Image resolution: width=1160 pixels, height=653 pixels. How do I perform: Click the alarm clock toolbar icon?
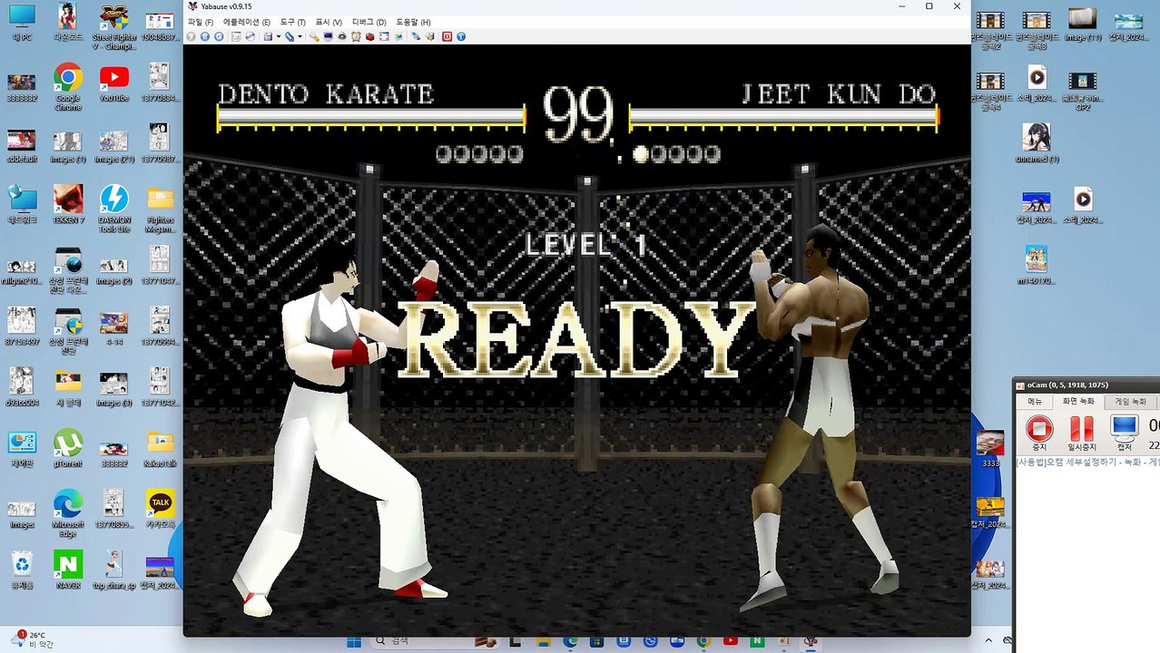[x=356, y=36]
